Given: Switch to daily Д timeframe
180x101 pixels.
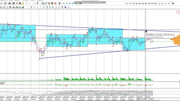Looking at the screenshot, I should pos(159,4).
